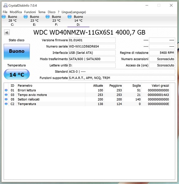Click Numero accensioni value Sconosciuto

[162, 59]
